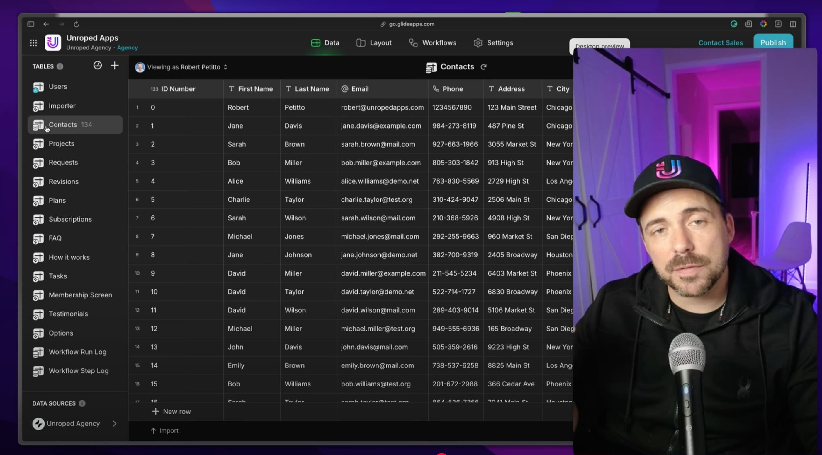Click the browser back arrow
822x455 pixels.
tap(46, 24)
